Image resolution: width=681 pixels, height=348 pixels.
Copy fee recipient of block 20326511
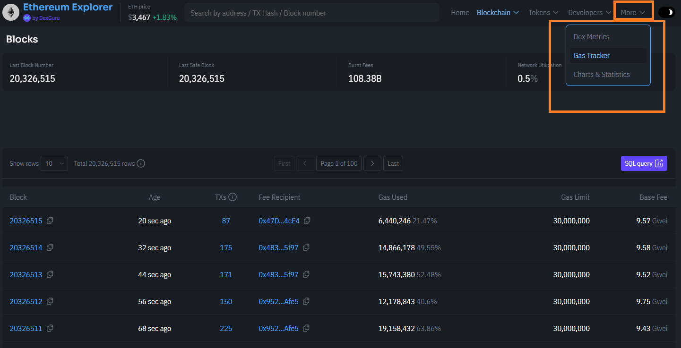tap(306, 328)
